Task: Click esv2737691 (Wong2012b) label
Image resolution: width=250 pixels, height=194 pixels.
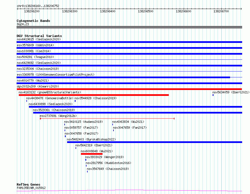Action: [58, 116]
